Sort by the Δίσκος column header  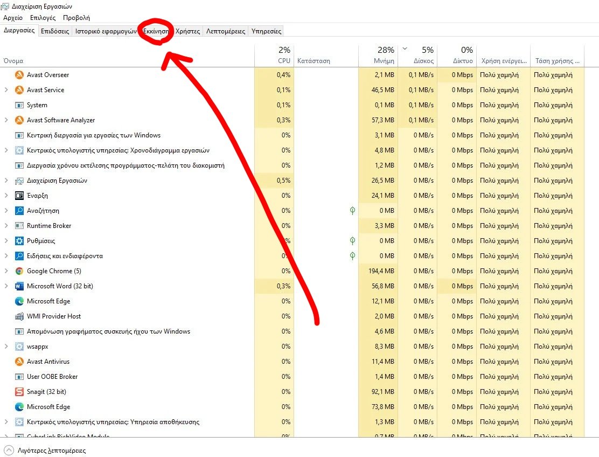(x=417, y=56)
